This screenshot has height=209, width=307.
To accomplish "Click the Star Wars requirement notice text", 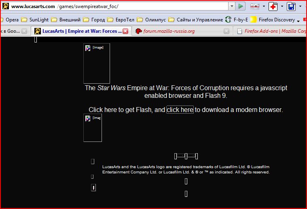I will pyautogui.click(x=186, y=92).
